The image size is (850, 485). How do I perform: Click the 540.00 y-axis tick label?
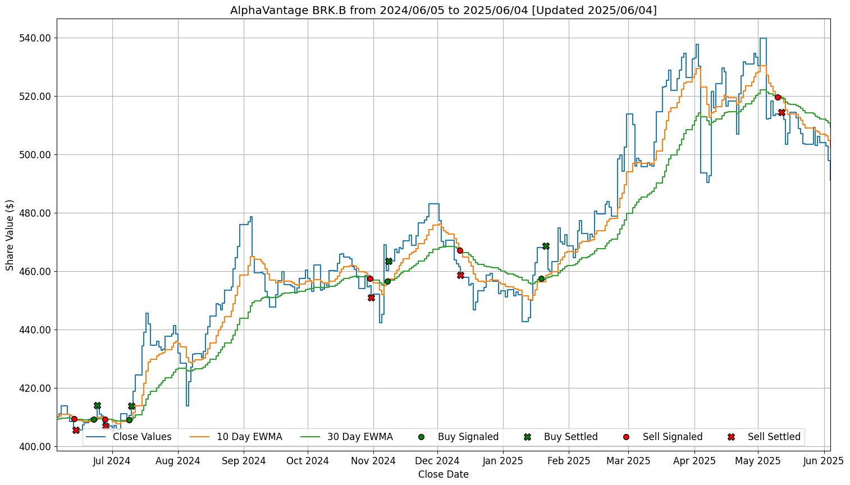tap(36, 38)
